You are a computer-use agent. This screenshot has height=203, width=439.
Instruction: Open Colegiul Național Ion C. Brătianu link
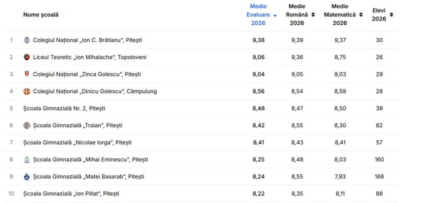click(x=87, y=40)
